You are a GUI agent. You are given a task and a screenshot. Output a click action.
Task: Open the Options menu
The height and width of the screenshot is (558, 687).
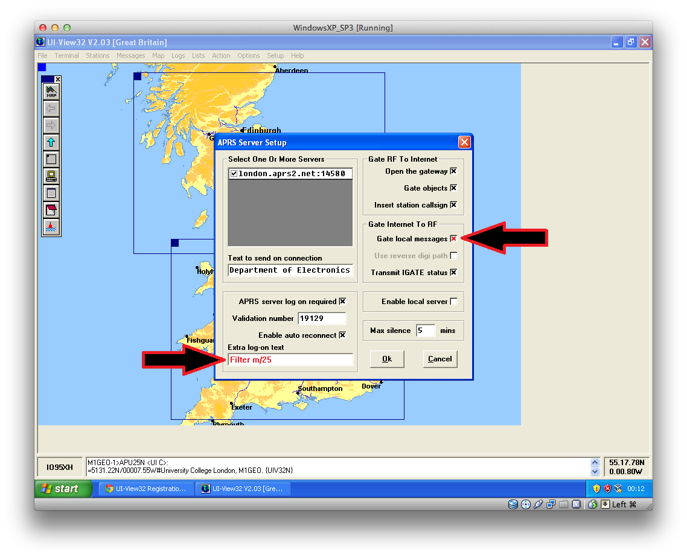coord(249,55)
